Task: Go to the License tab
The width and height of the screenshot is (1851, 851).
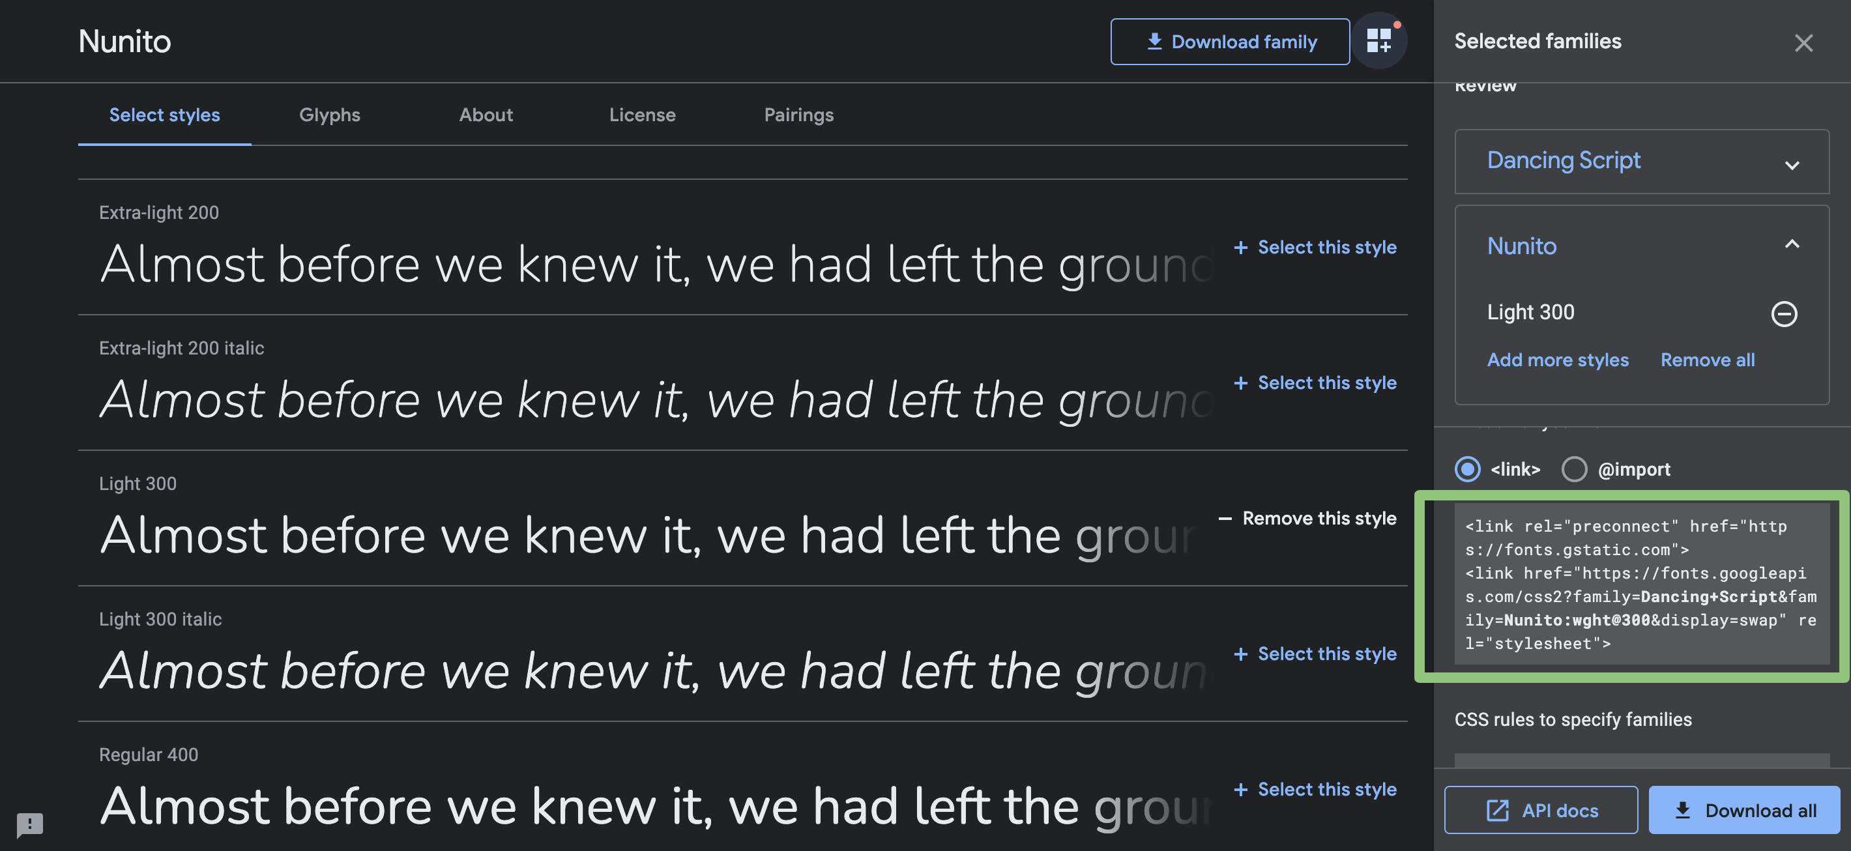Action: click(x=642, y=115)
